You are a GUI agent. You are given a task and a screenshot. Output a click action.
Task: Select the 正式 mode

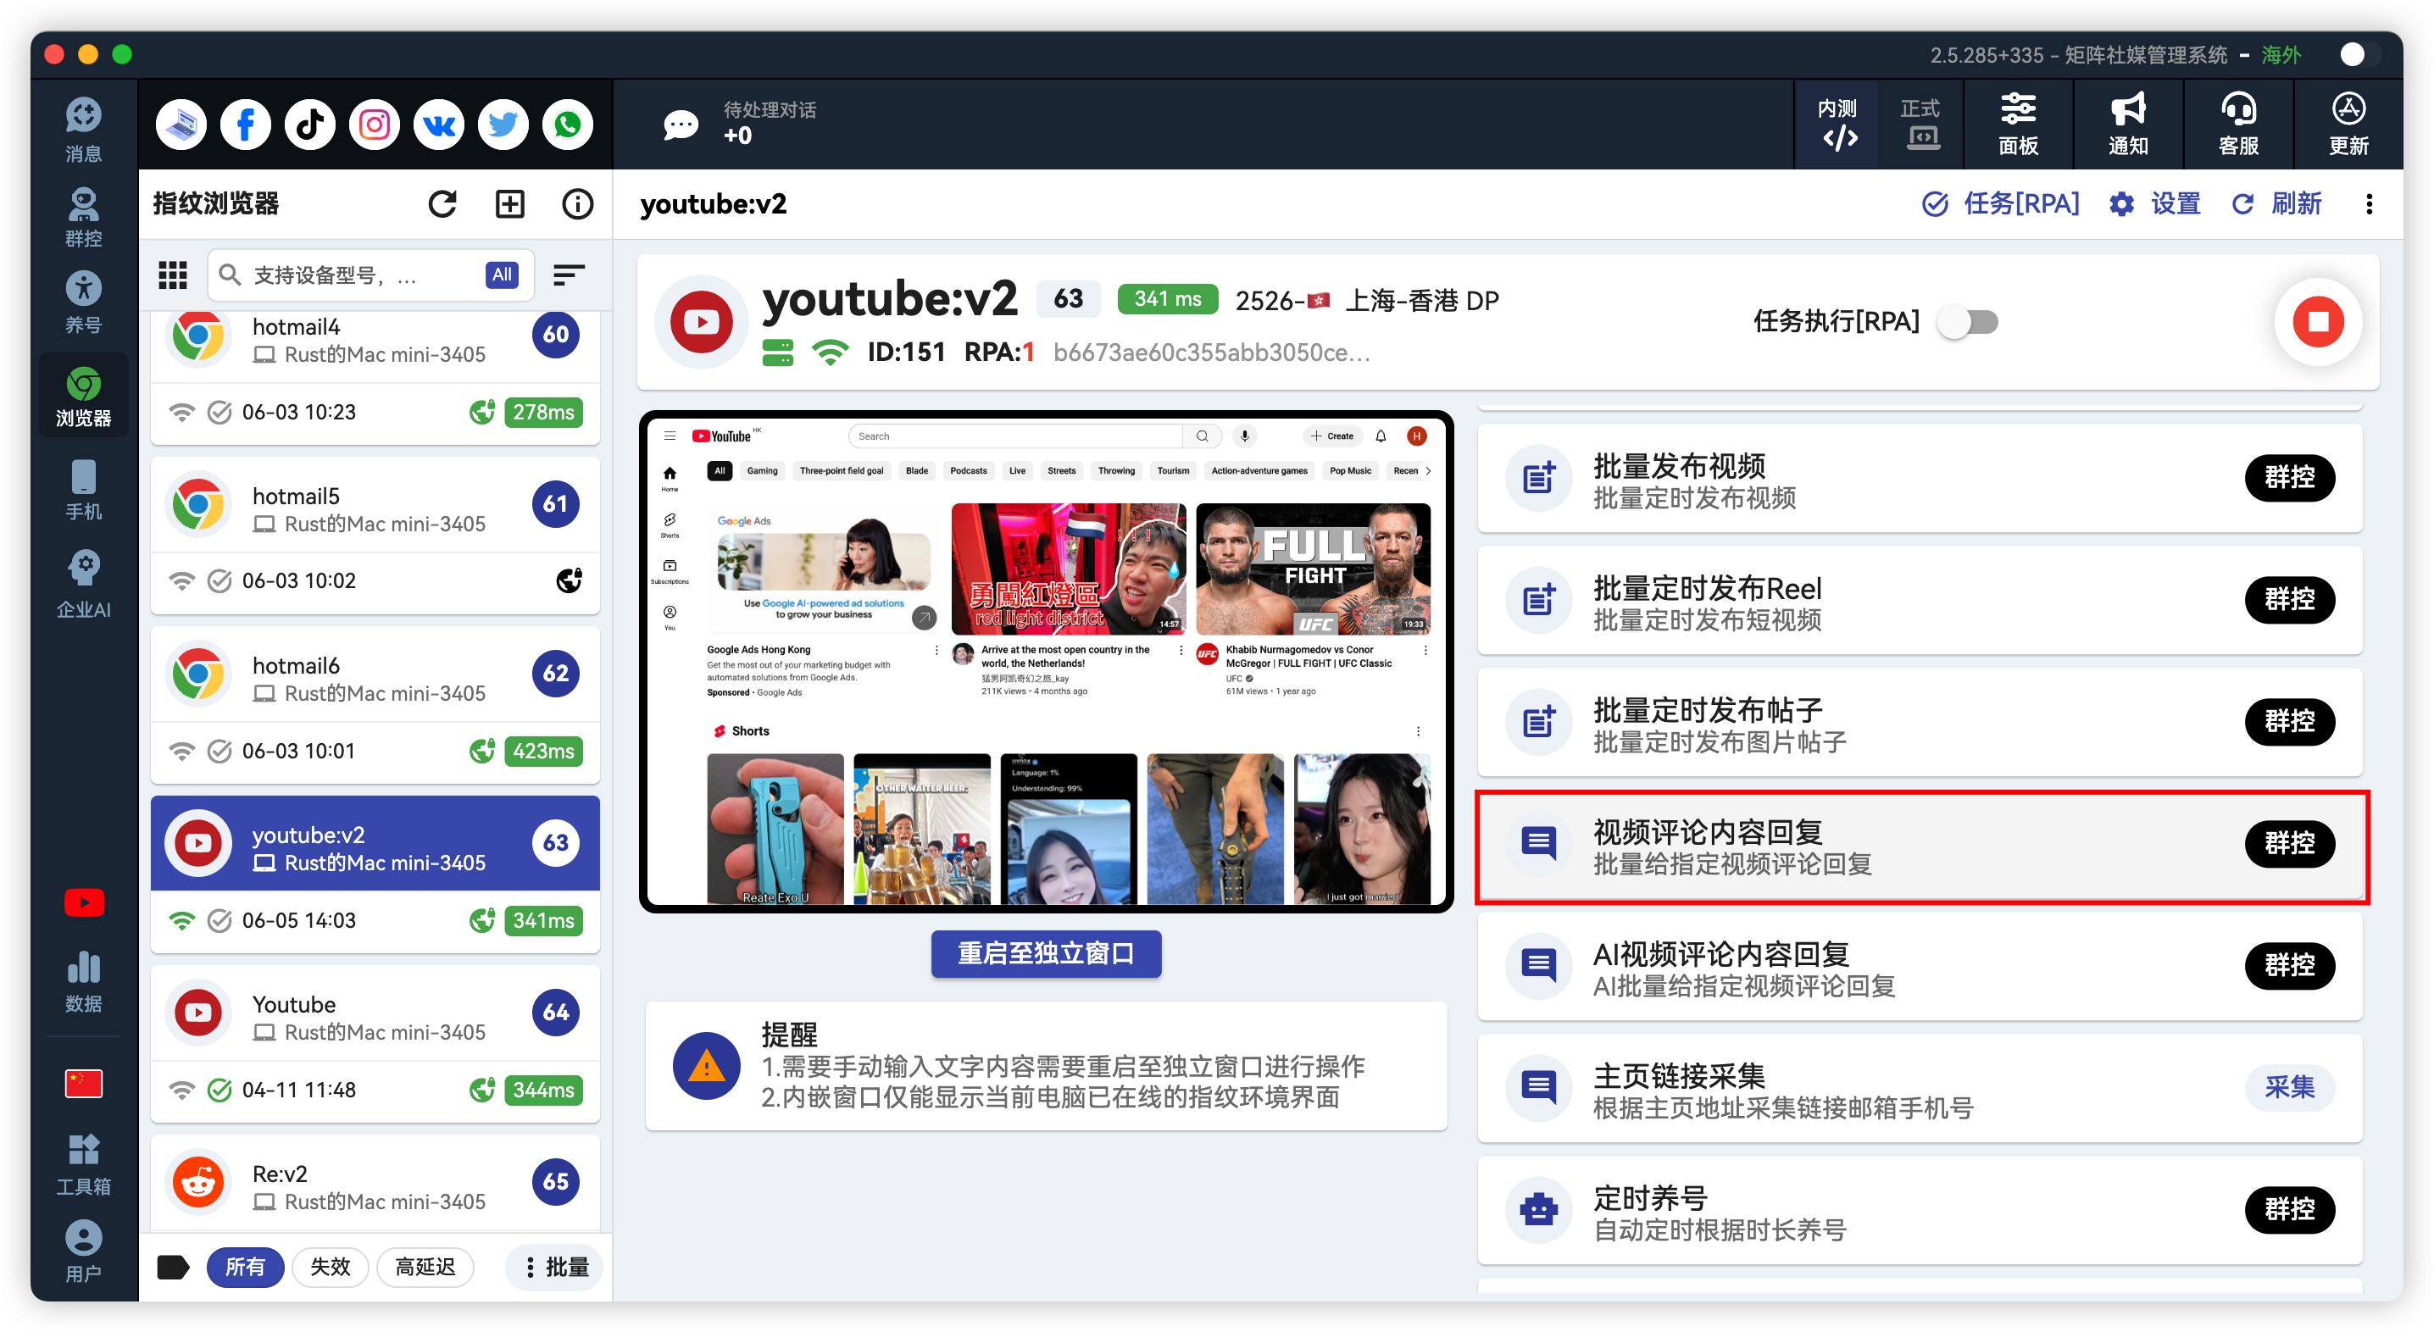1920,124
